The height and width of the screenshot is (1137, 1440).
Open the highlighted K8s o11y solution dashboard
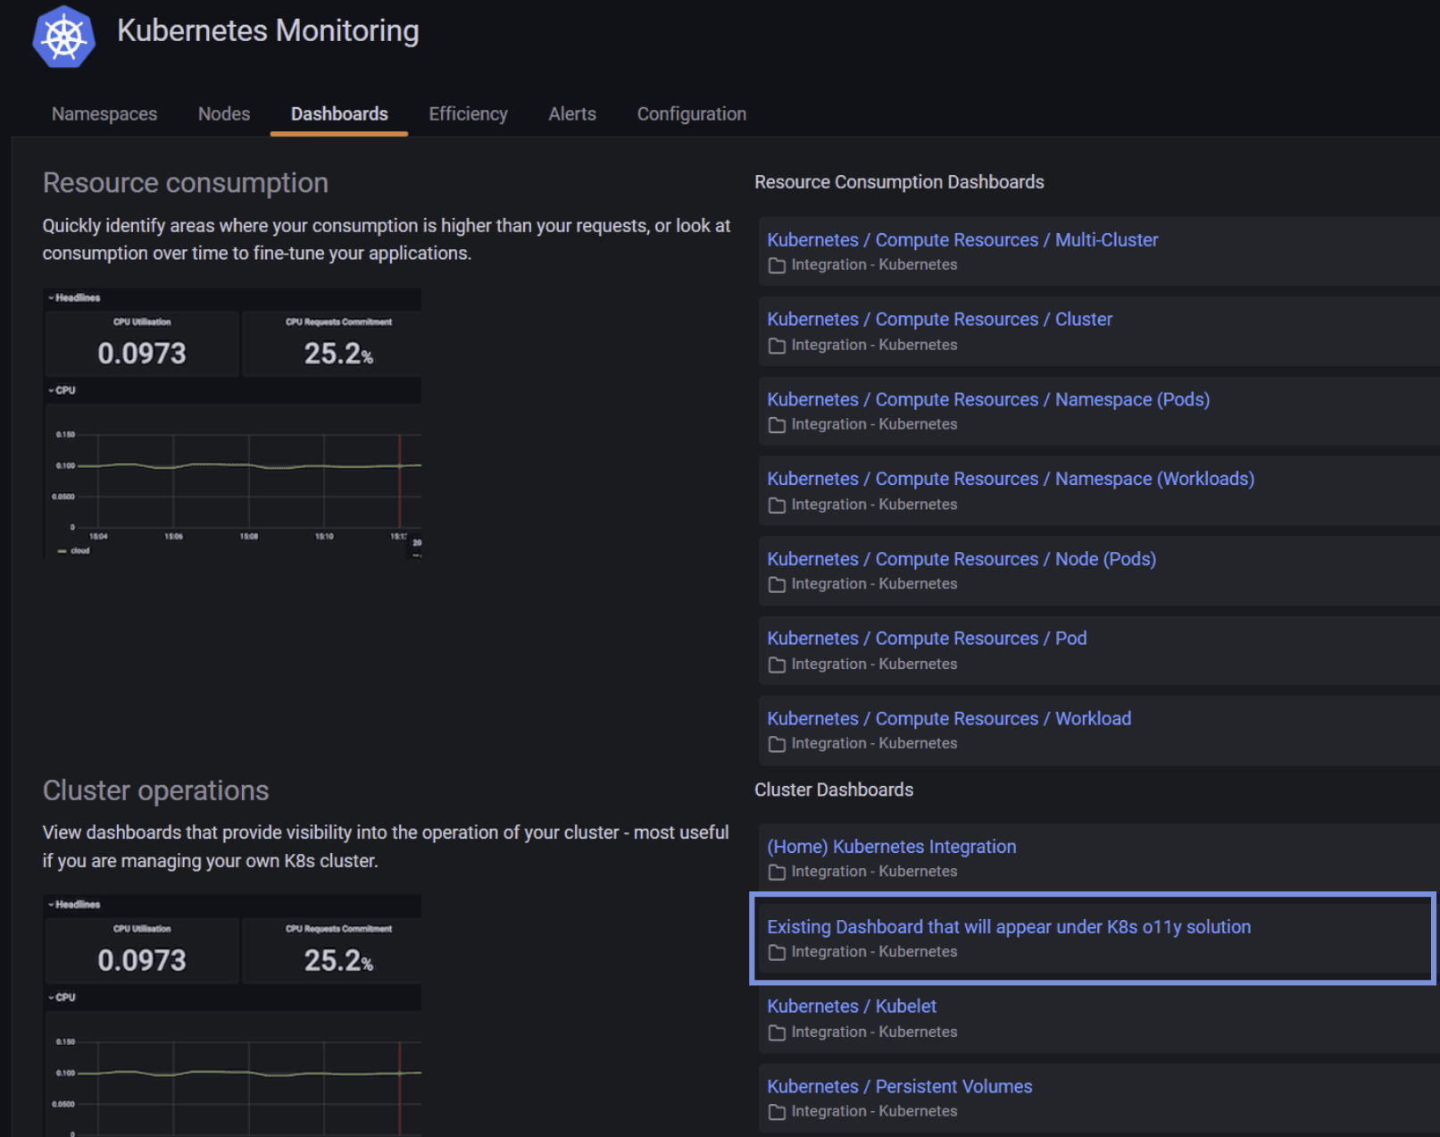(x=1009, y=927)
